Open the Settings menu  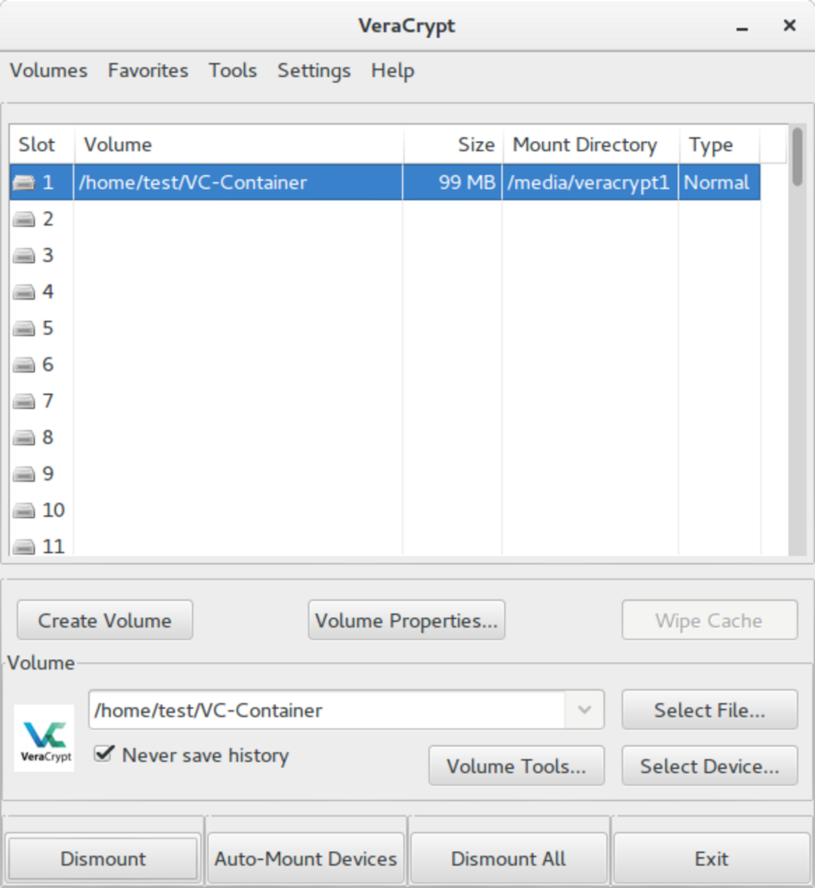tap(314, 71)
